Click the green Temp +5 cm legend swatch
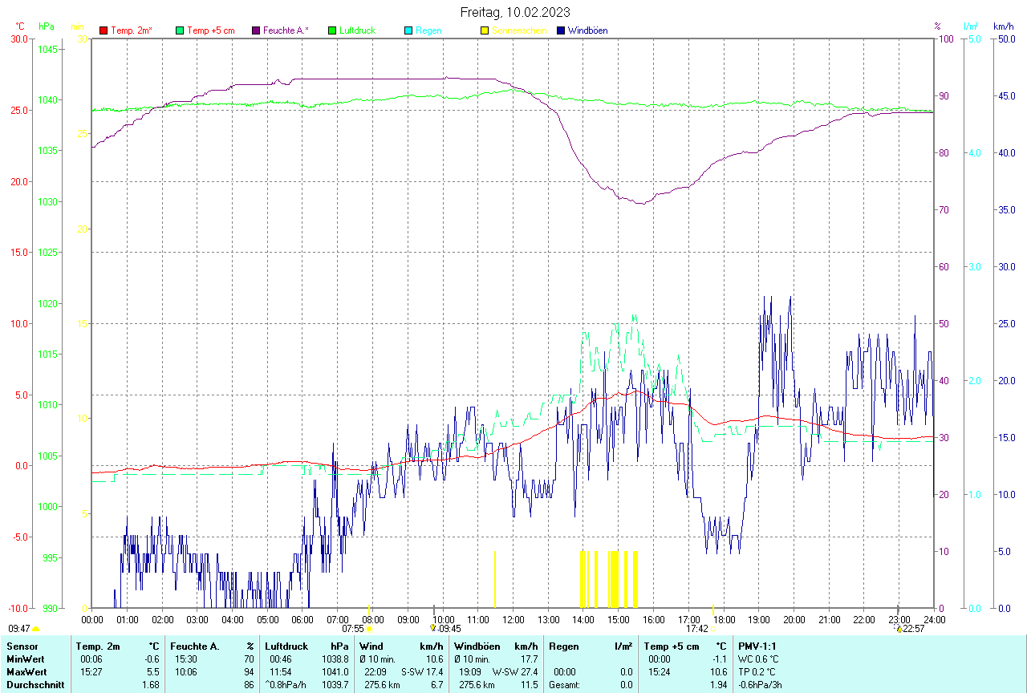This screenshot has height=693, width=1027. click(180, 30)
